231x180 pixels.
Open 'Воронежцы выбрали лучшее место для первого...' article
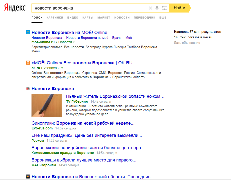click(x=84, y=160)
